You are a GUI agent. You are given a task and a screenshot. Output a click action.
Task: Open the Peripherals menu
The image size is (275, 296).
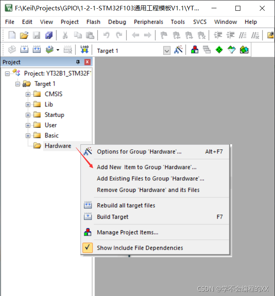click(148, 22)
